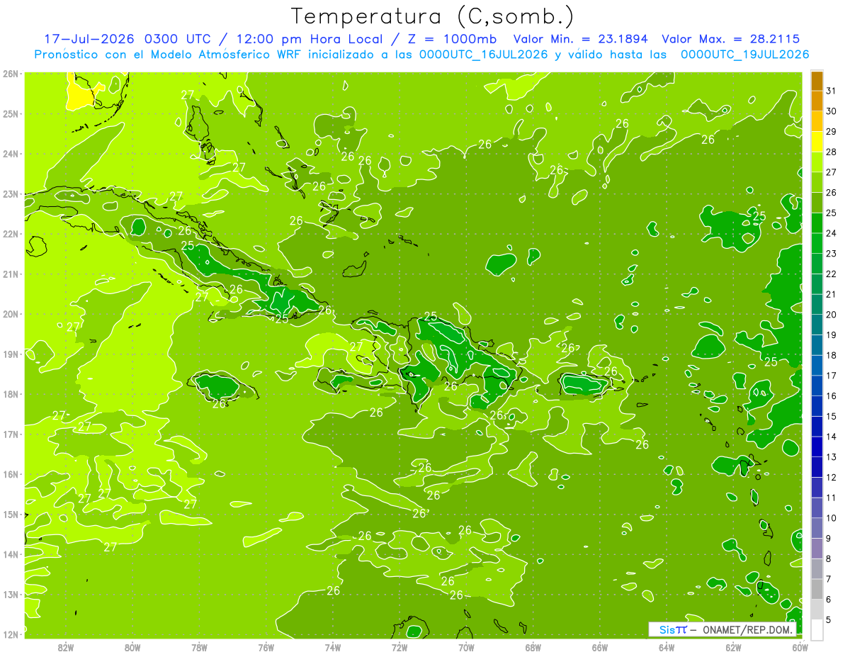Click the "23" colorbar scale label
Viewport: 850px width, 657px height.
[x=832, y=254]
